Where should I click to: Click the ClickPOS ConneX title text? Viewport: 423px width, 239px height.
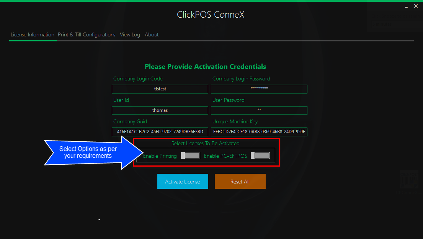(x=211, y=14)
